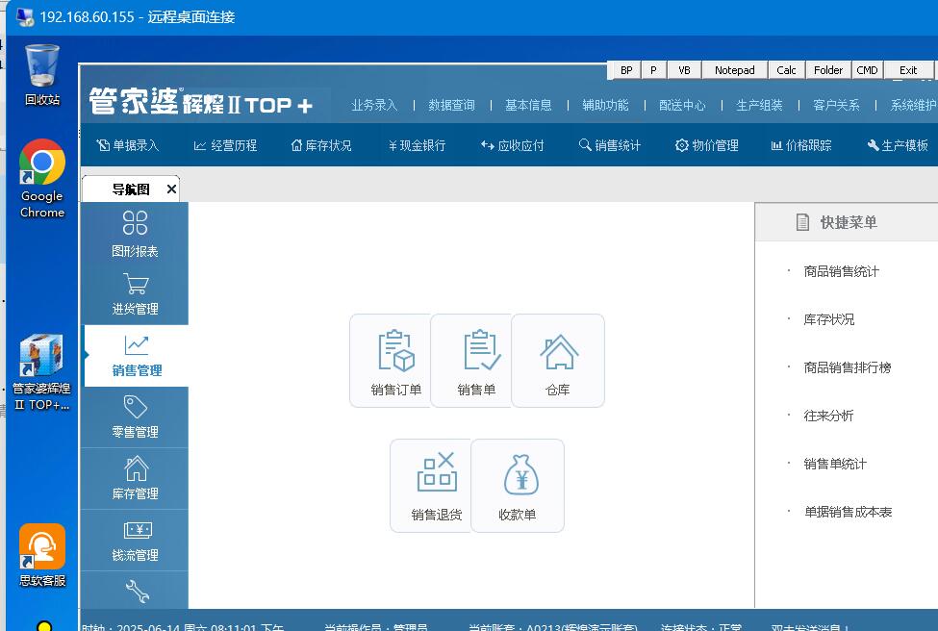
Task: Open the 思软客服 desktop shortcut
Action: (42, 555)
